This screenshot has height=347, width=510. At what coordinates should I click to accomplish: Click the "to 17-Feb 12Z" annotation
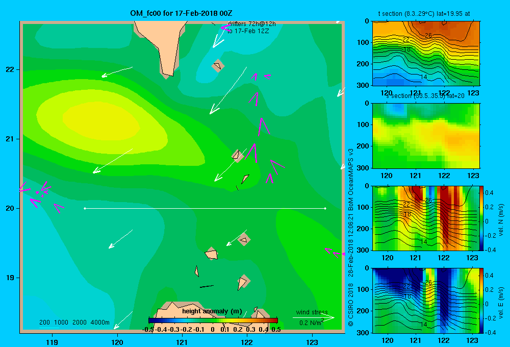point(248,31)
